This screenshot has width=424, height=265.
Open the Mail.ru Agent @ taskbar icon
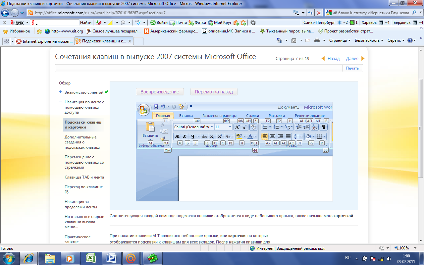(132, 258)
